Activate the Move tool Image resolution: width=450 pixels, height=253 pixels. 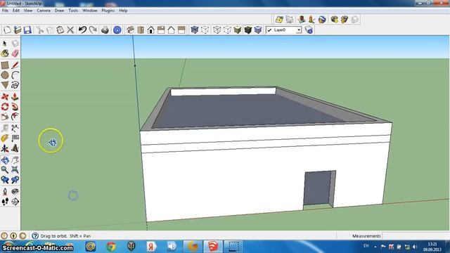[x=5, y=97]
